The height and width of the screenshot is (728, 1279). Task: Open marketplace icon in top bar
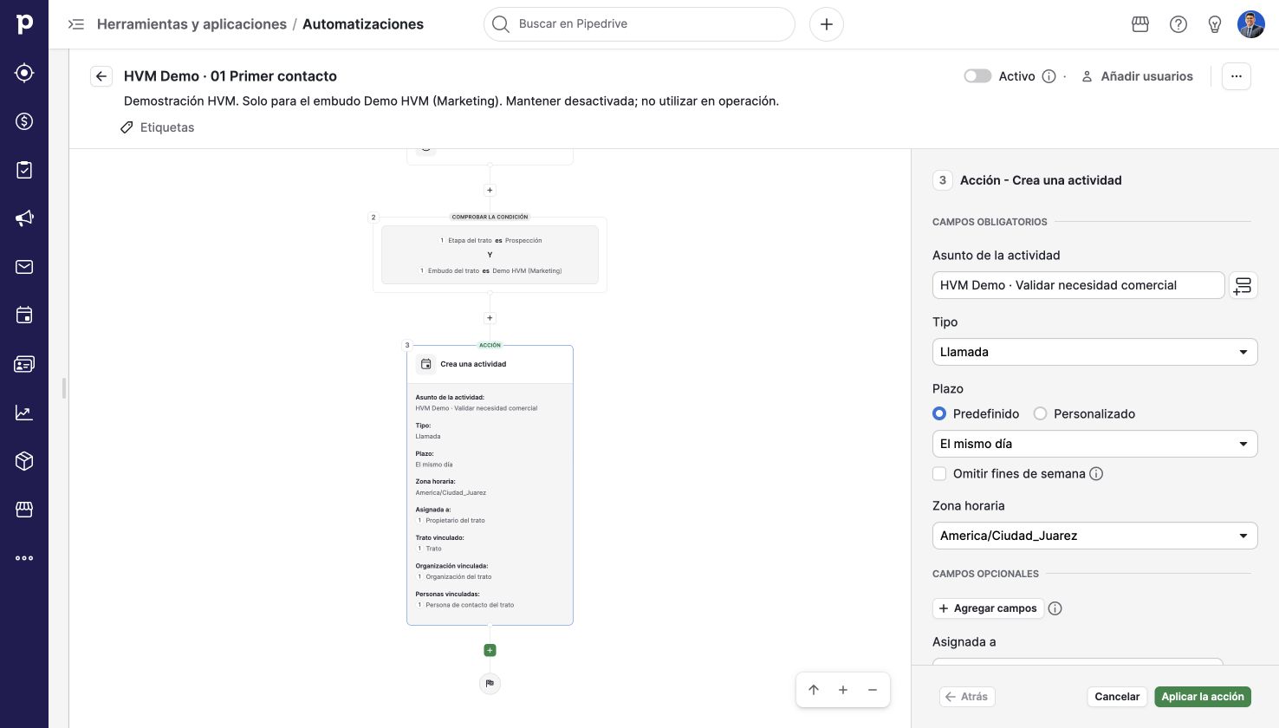tap(1140, 24)
